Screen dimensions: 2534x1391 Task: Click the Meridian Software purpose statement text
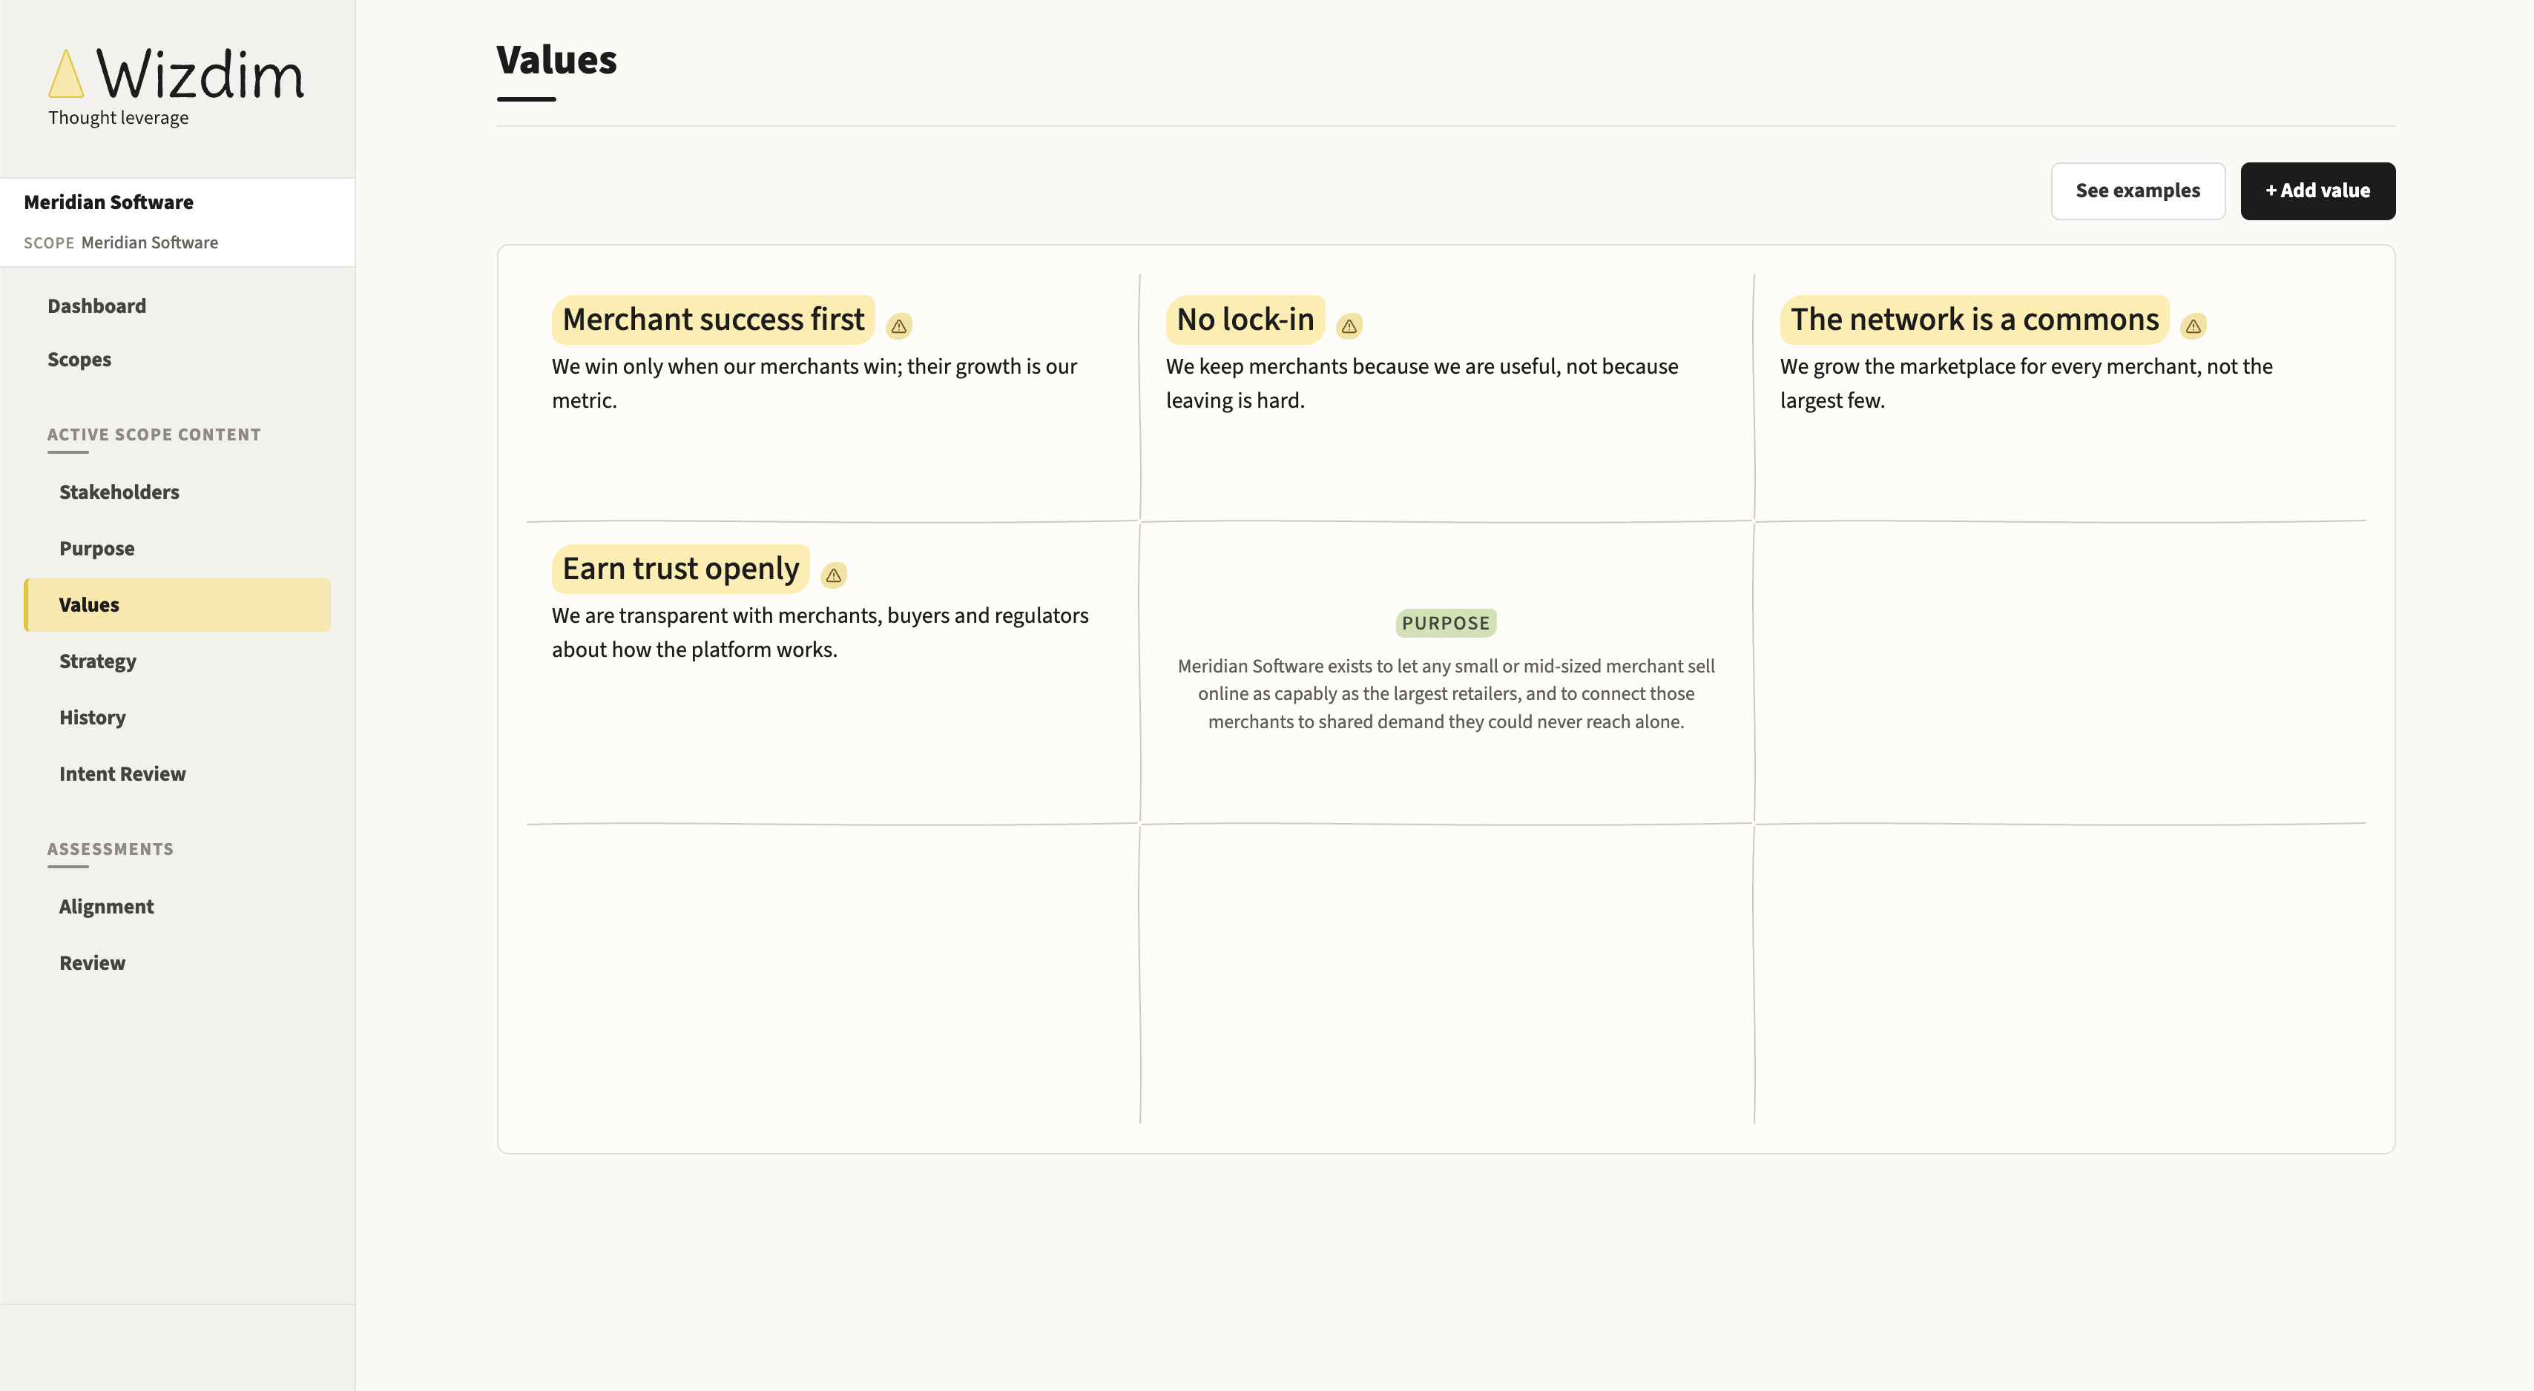coord(1446,694)
